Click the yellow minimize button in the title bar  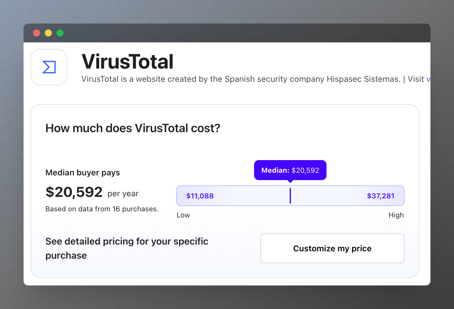48,33
